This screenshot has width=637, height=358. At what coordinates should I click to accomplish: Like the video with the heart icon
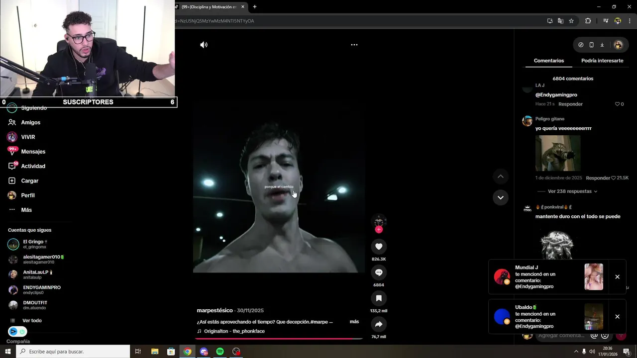[x=379, y=247]
